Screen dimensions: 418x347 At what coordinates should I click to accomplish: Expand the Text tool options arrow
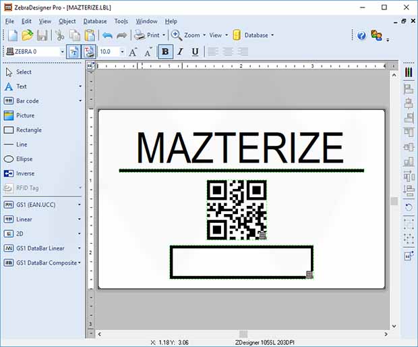pyautogui.click(x=80, y=86)
